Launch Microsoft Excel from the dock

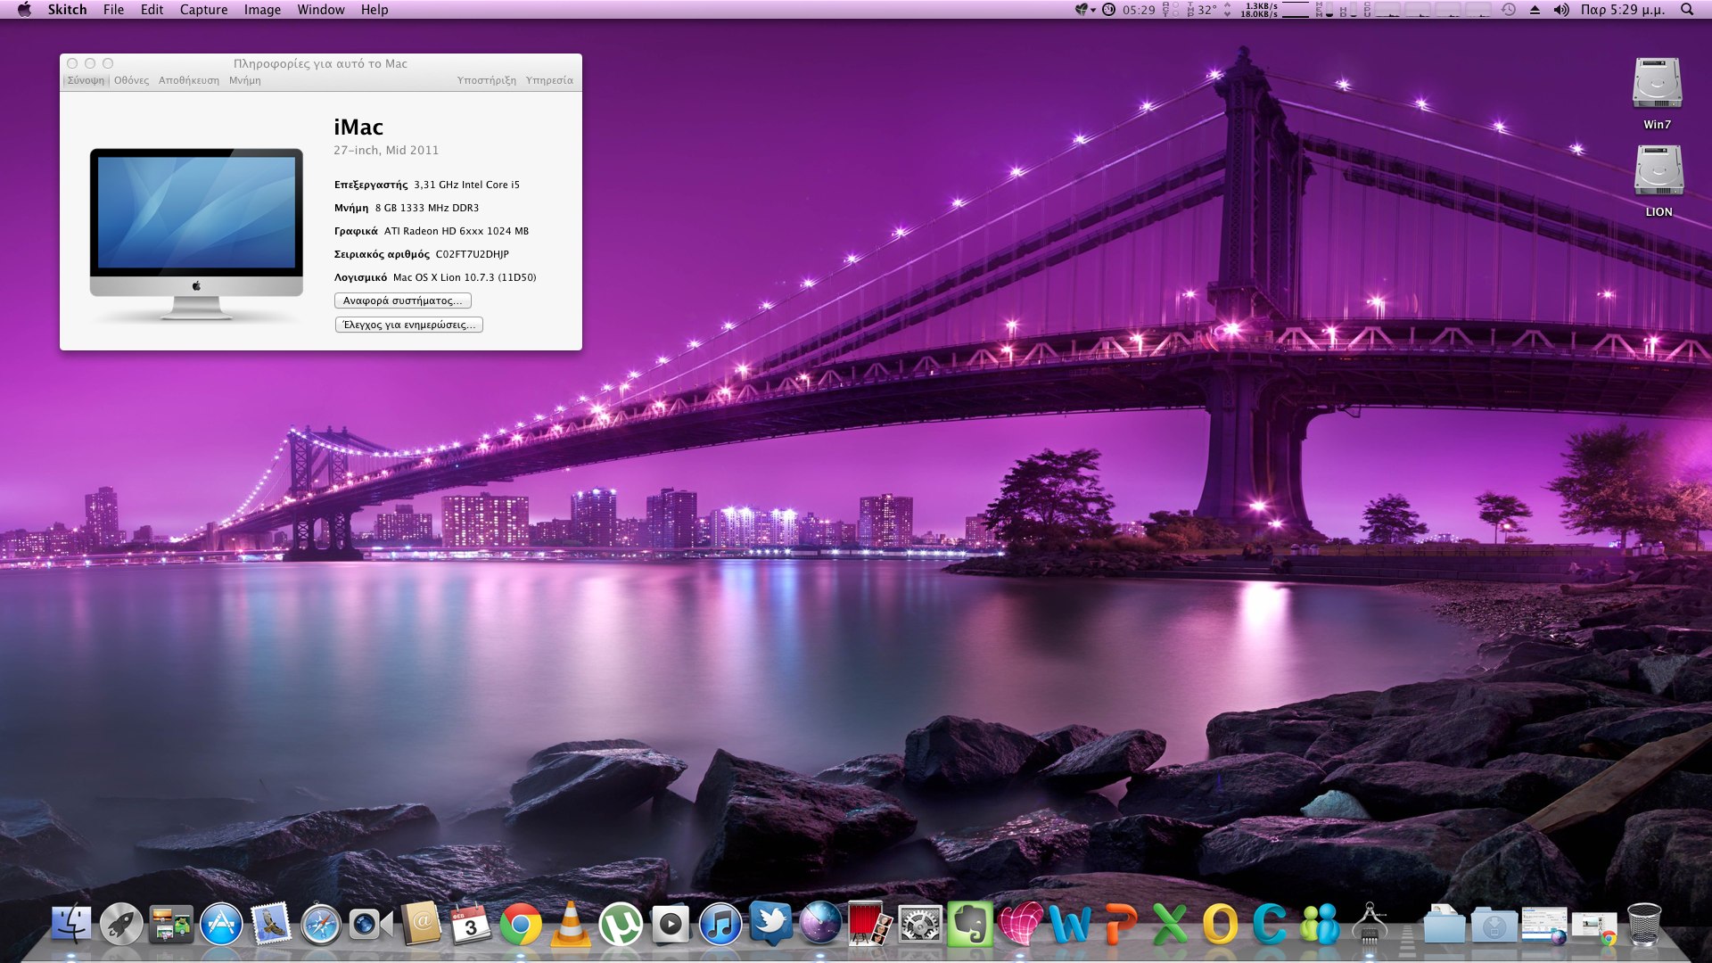1170,925
